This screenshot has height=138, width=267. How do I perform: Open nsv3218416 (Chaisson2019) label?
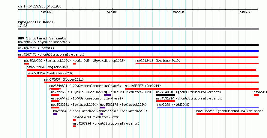pyautogui.click(x=158, y=61)
